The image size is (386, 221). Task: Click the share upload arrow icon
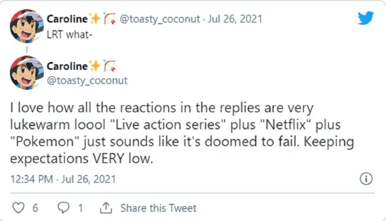[106, 207]
